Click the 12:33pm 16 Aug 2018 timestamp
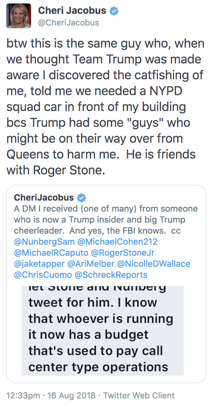212x406 pixels. (52, 396)
